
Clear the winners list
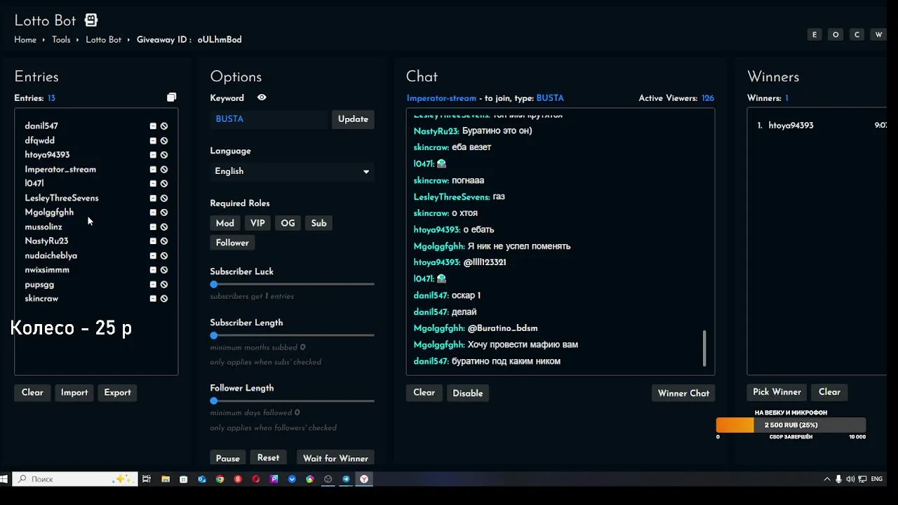[x=829, y=392]
